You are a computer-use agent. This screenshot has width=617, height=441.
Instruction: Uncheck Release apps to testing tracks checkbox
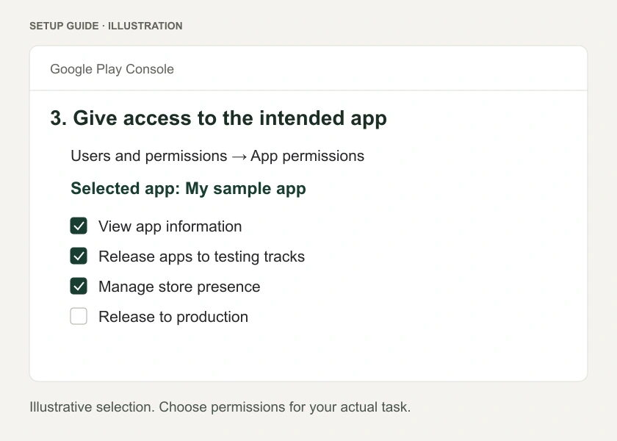pyautogui.click(x=79, y=257)
